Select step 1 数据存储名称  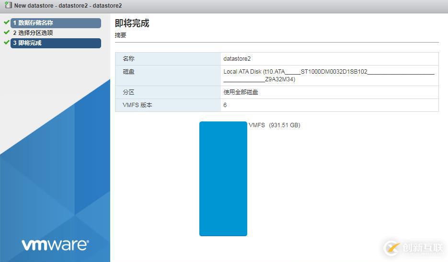[56, 23]
